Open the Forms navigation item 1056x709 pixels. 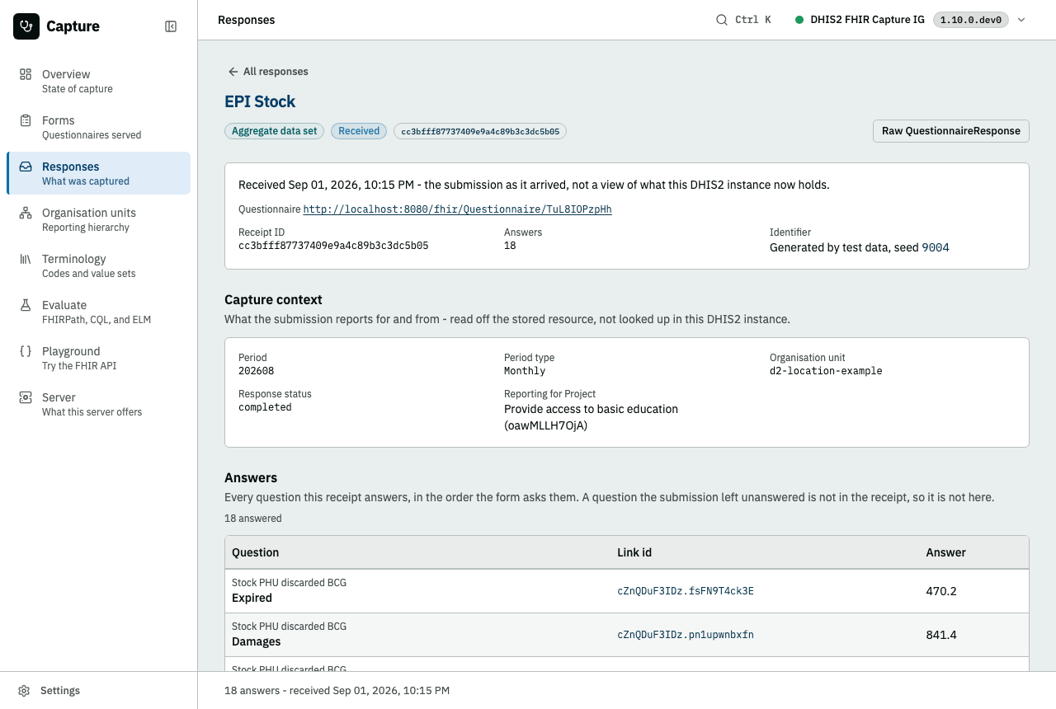click(98, 127)
